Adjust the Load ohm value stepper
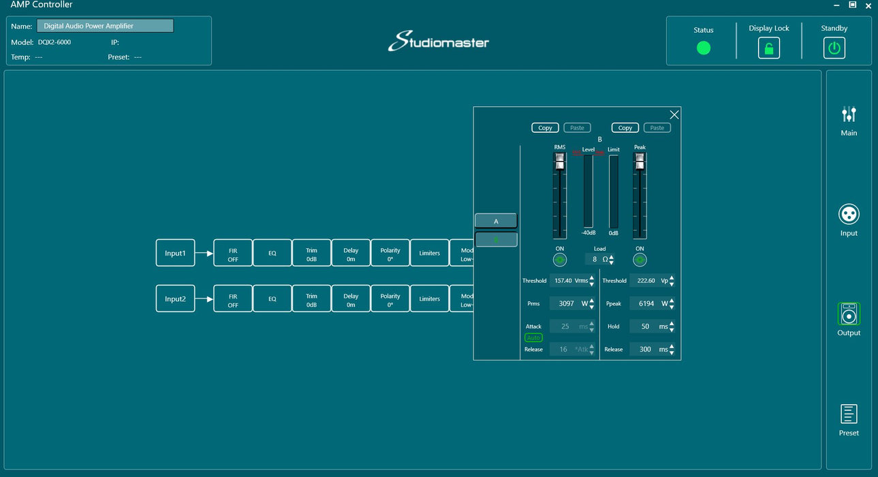878x477 pixels. click(611, 260)
